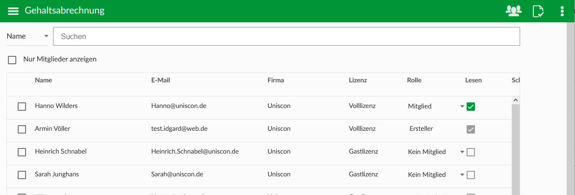
Task: Expand role dropdown for Heinrich Schnabel
Action: click(x=462, y=152)
